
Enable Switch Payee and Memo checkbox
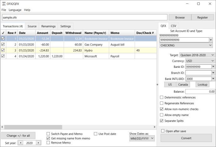48,134
